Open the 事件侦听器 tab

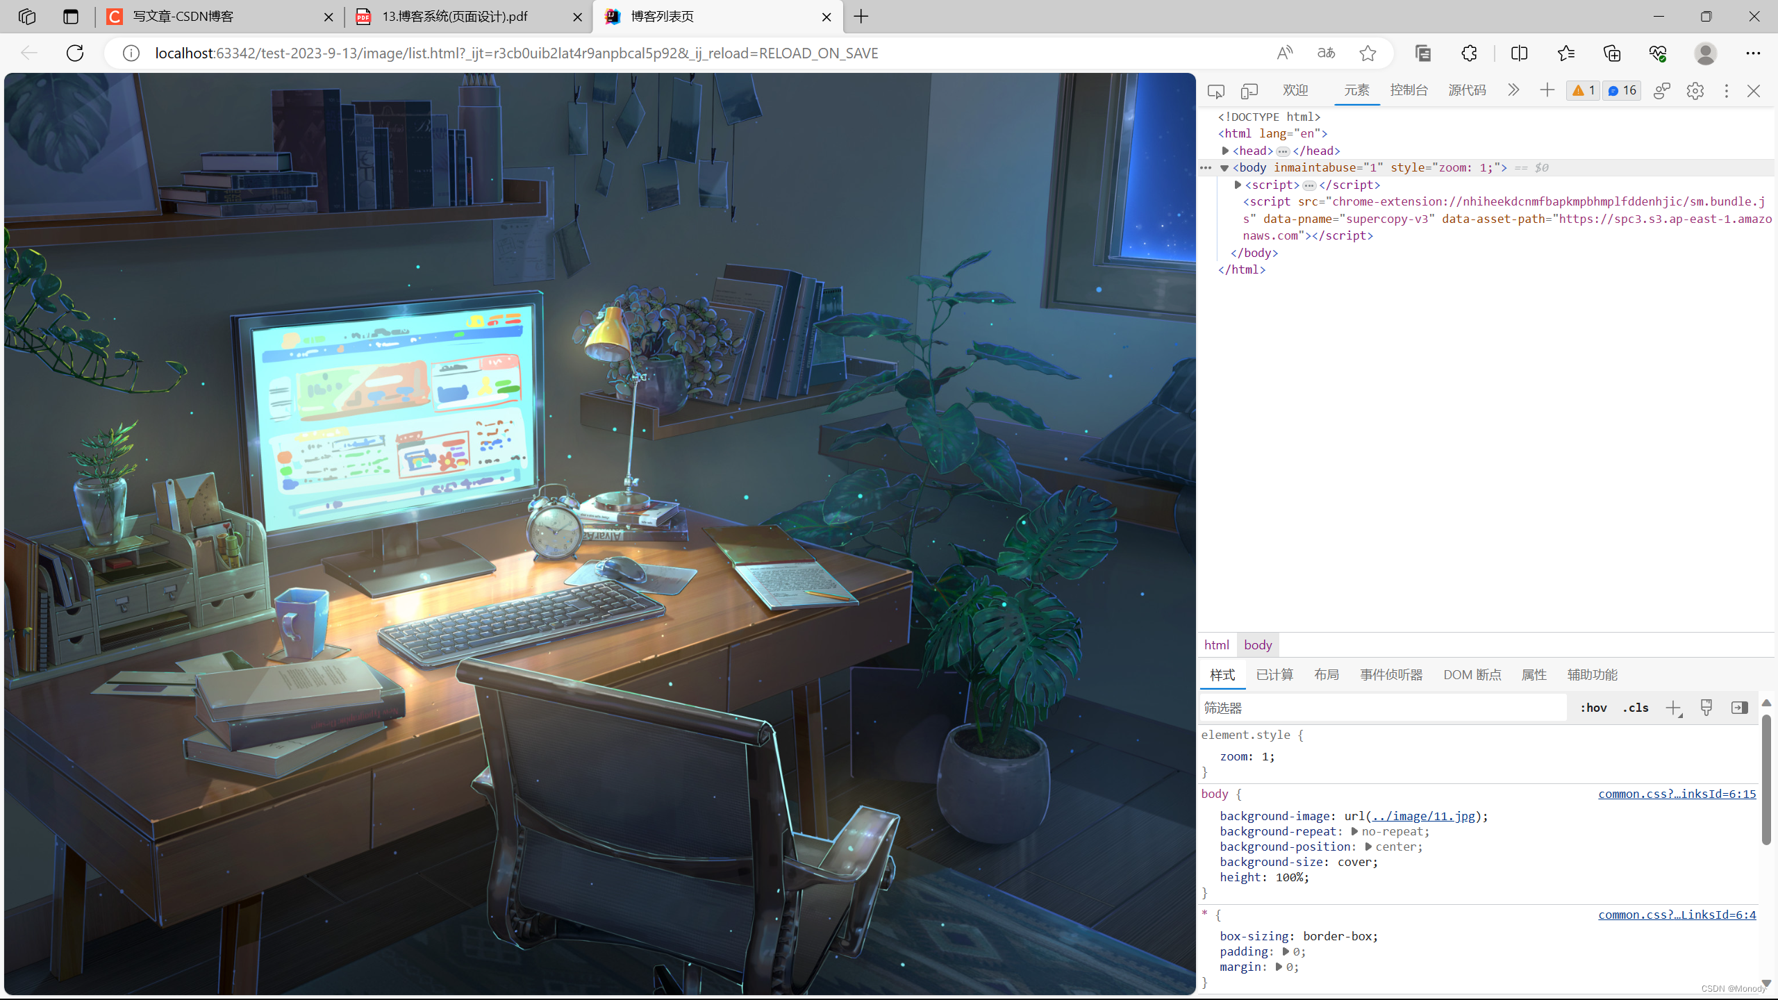1391,675
